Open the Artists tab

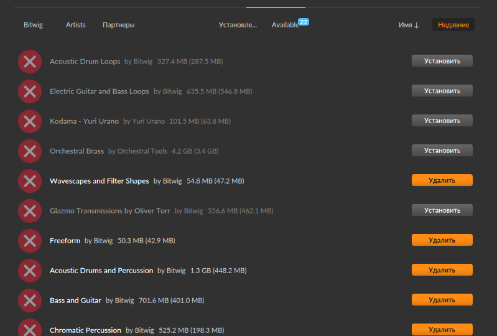coord(76,25)
